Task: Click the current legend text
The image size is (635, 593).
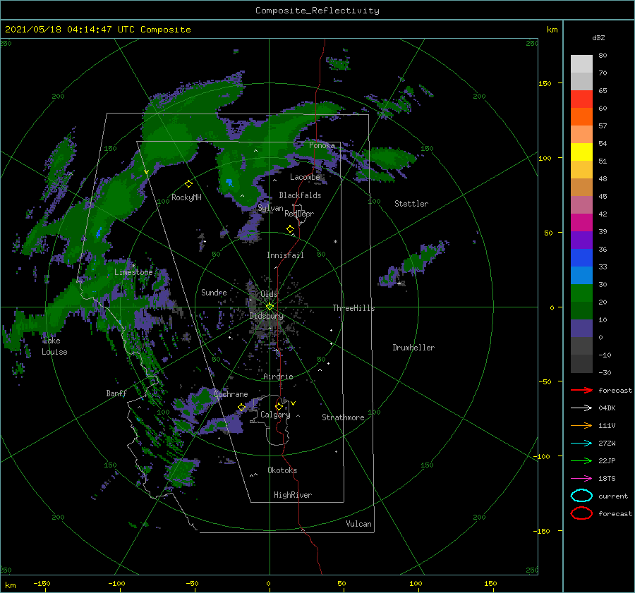Action: point(613,496)
